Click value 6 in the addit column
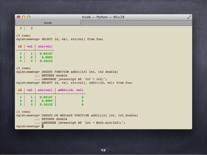 click(x=82, y=105)
